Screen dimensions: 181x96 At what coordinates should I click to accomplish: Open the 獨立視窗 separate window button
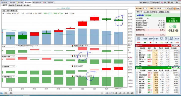pyautogui.click(x=155, y=2)
